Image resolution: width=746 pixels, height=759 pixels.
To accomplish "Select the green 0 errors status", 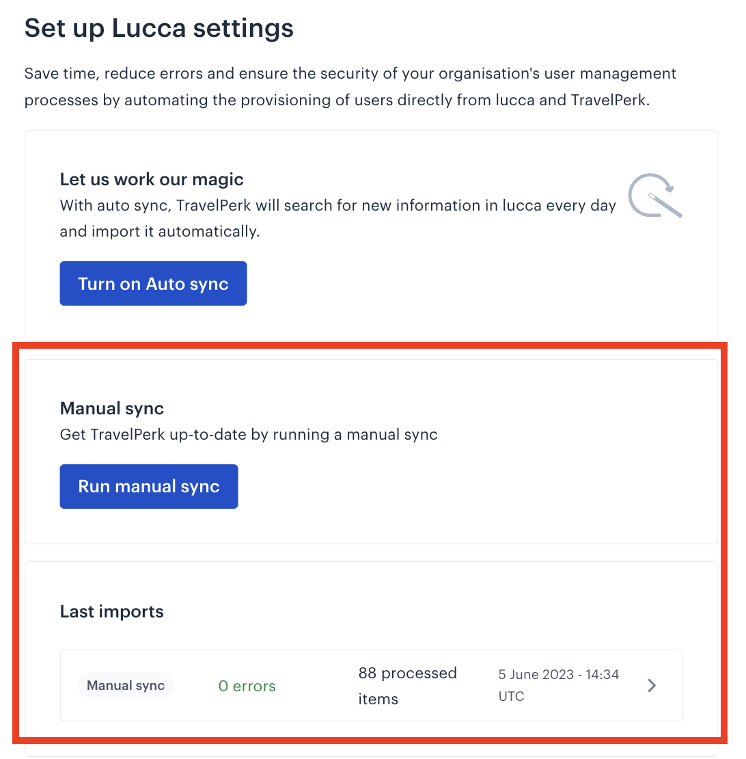I will pyautogui.click(x=247, y=686).
